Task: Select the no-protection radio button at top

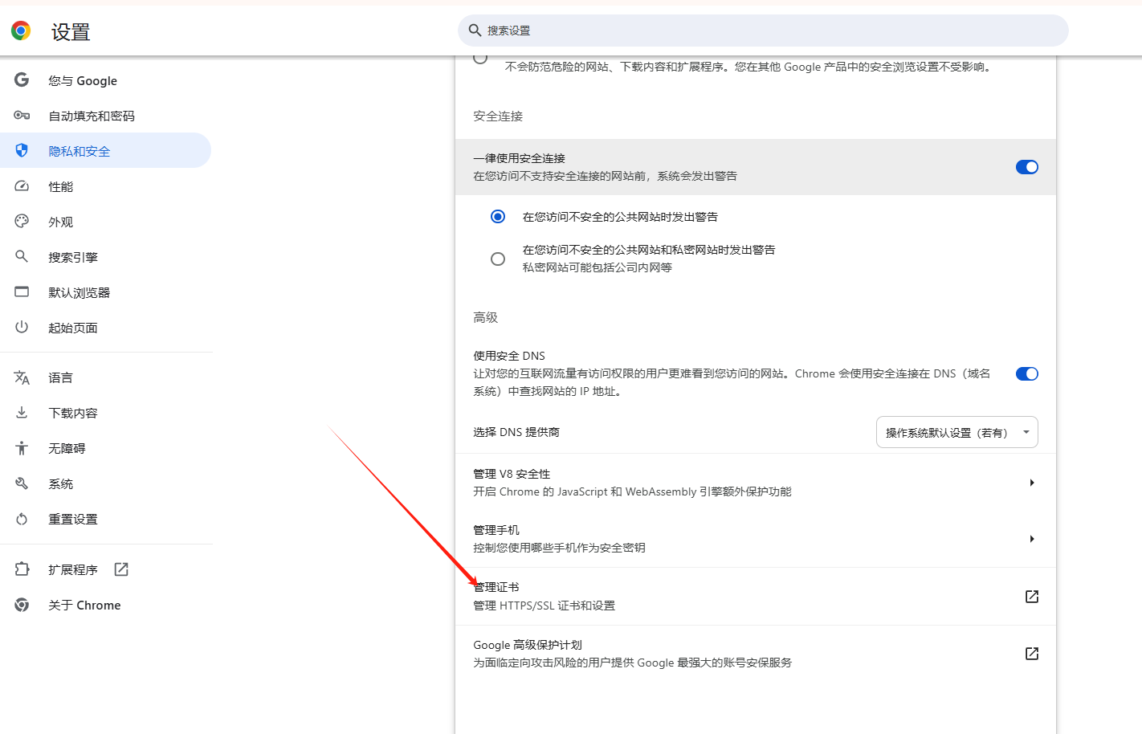Action: tap(480, 58)
